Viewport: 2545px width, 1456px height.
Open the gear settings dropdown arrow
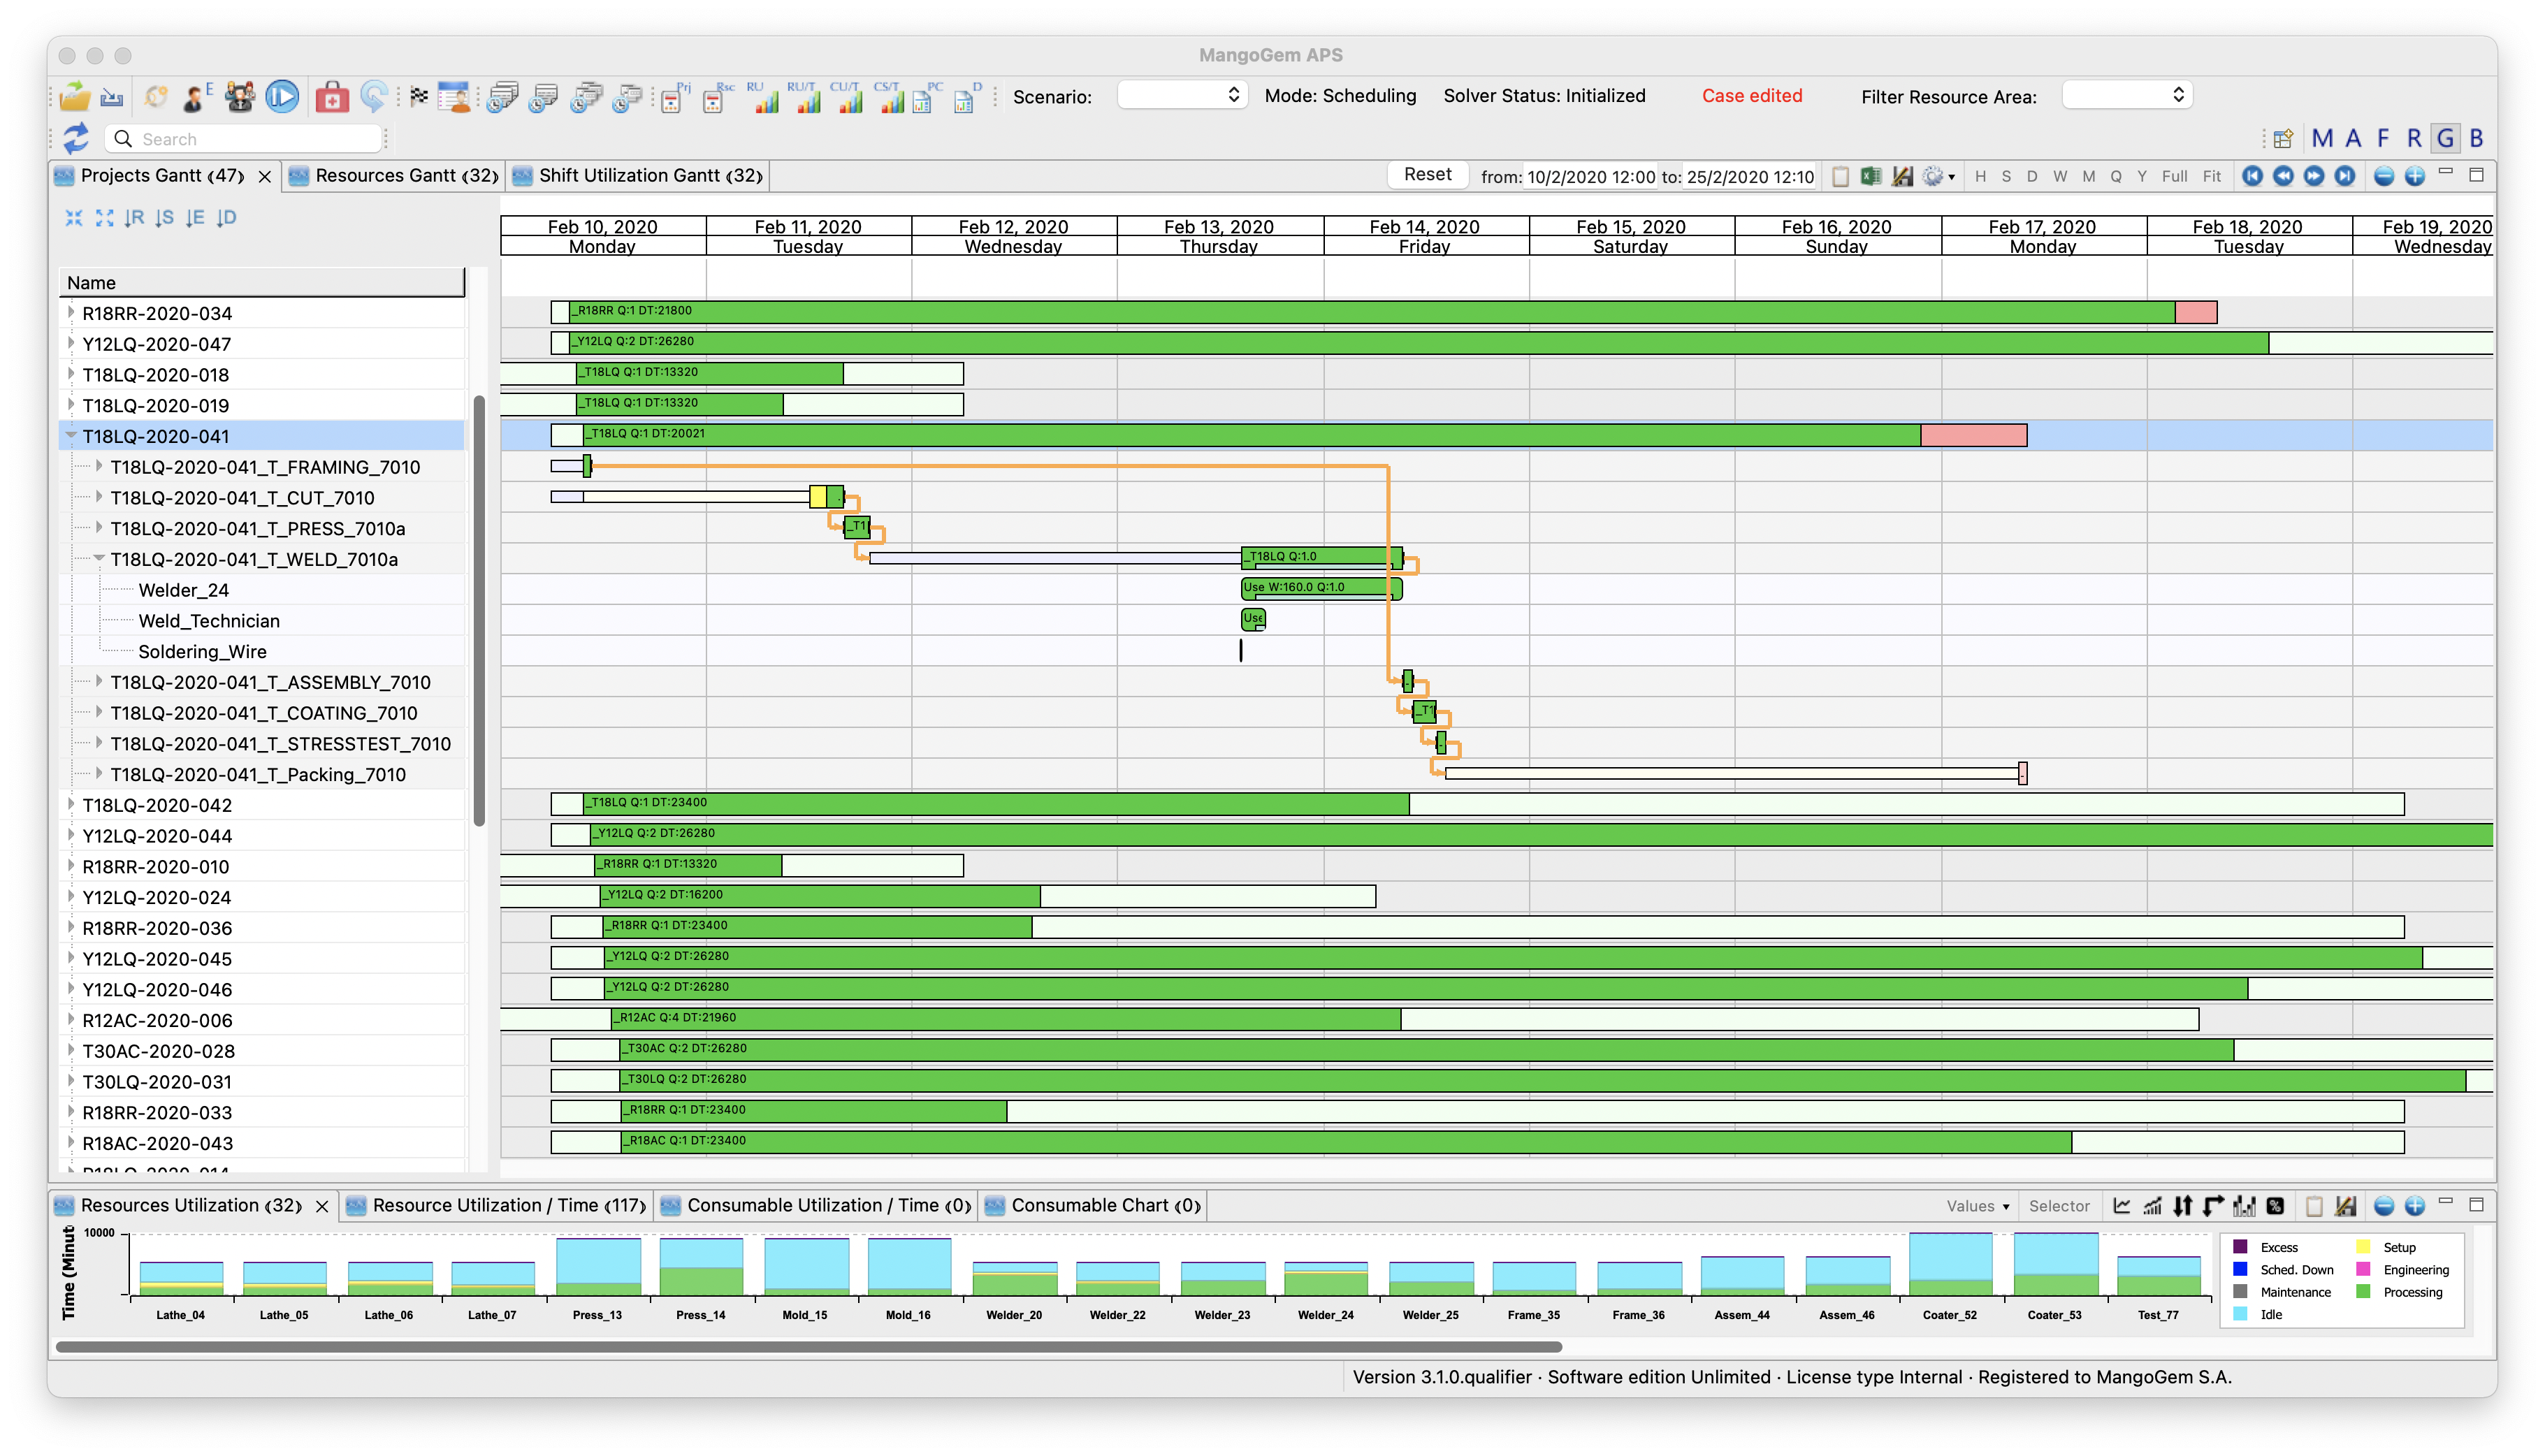coord(1951,177)
